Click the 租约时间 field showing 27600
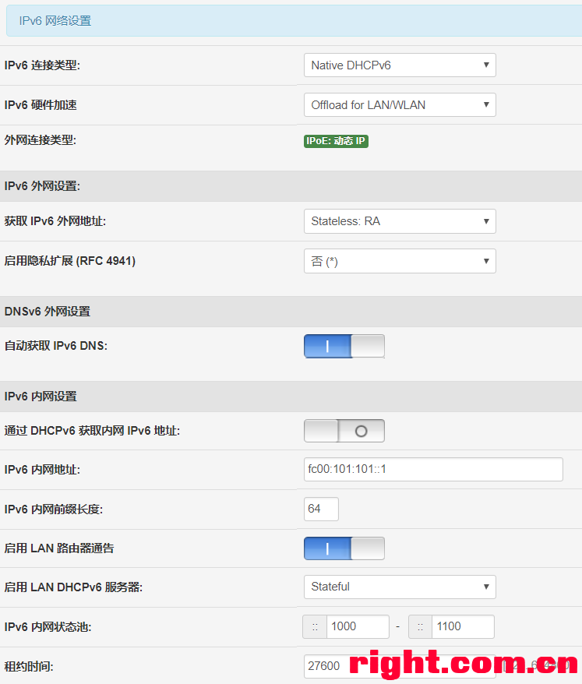 (x=400, y=667)
